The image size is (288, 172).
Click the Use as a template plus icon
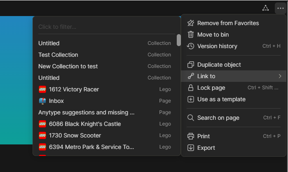(191, 99)
